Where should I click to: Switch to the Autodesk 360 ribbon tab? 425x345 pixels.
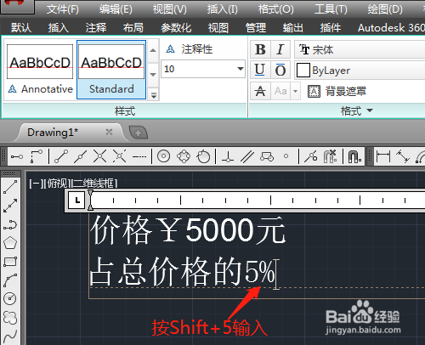tap(391, 28)
